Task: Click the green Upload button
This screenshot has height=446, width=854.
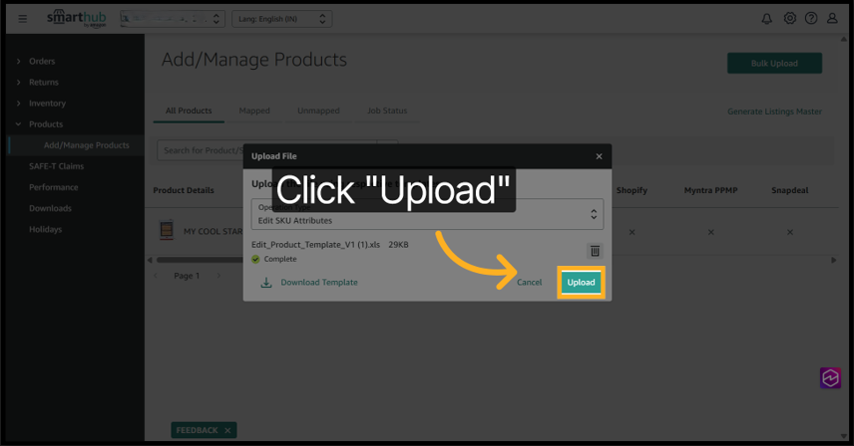Action: pyautogui.click(x=581, y=283)
